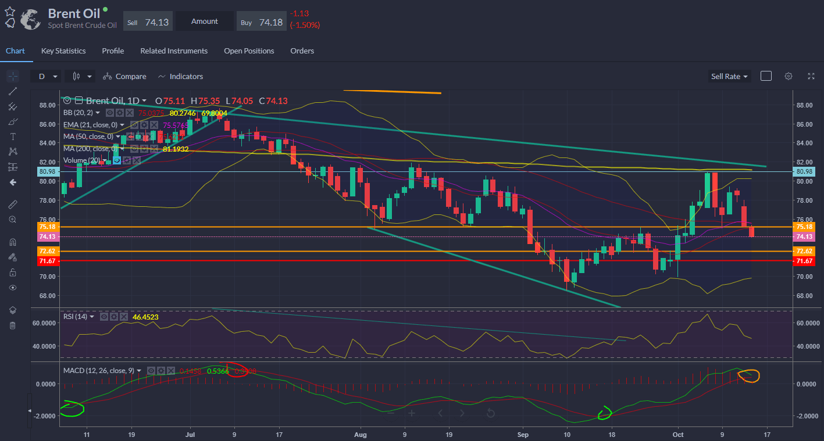Select the trend line drawing tool
824x441 pixels.
[x=12, y=91]
